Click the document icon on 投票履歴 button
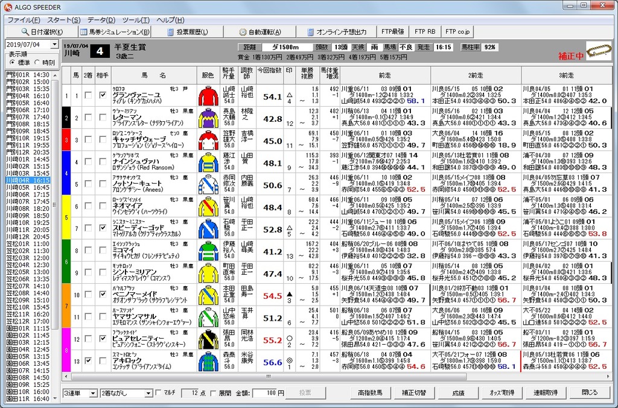618x408 pixels. pyautogui.click(x=170, y=32)
